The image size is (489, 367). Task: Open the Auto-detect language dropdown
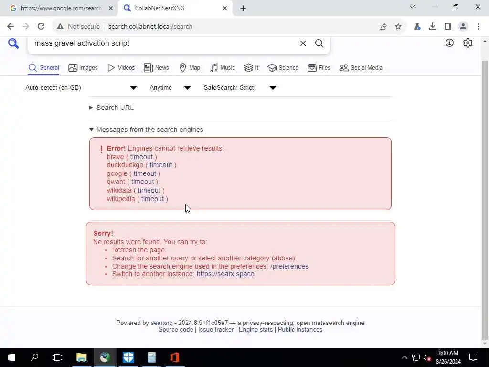[x=81, y=88]
